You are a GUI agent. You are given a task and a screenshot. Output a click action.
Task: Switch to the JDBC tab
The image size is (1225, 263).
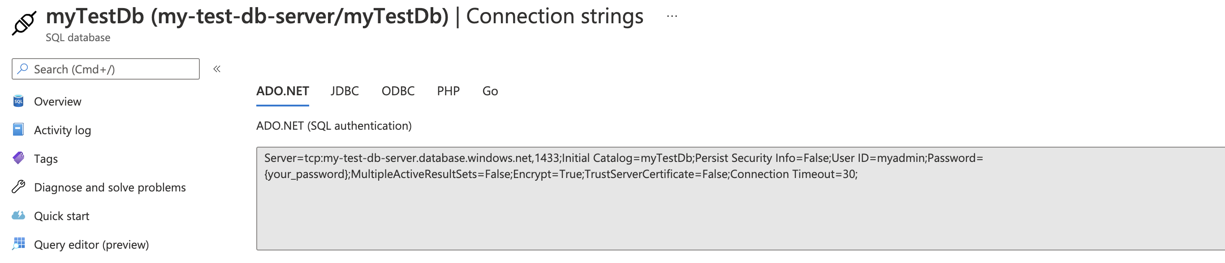[x=345, y=91]
